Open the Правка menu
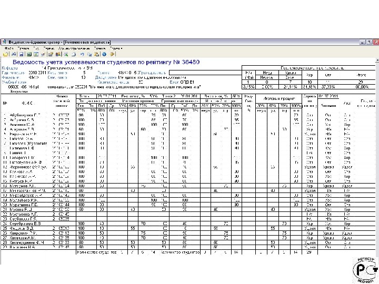Viewport: 379px width, 284px height. (23, 48)
